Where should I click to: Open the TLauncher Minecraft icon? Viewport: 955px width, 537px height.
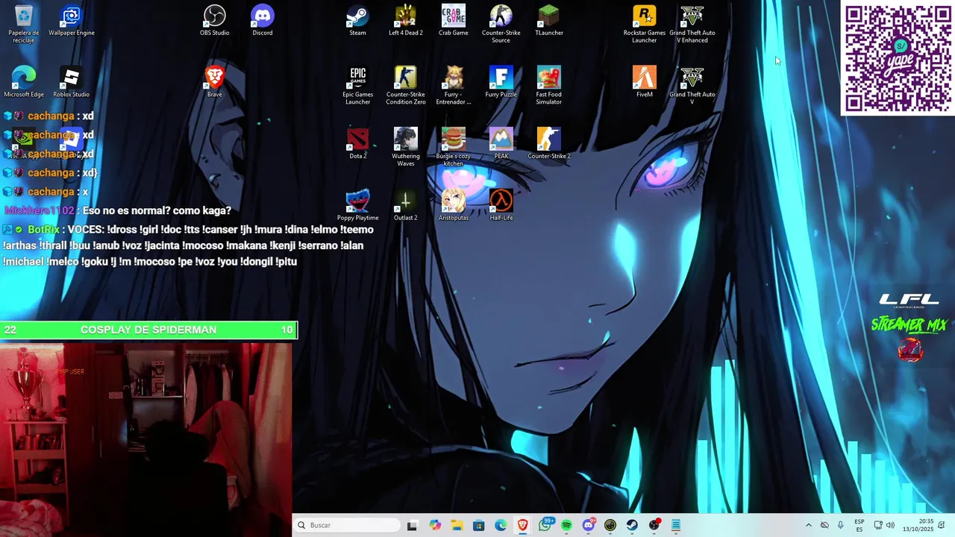549,21
